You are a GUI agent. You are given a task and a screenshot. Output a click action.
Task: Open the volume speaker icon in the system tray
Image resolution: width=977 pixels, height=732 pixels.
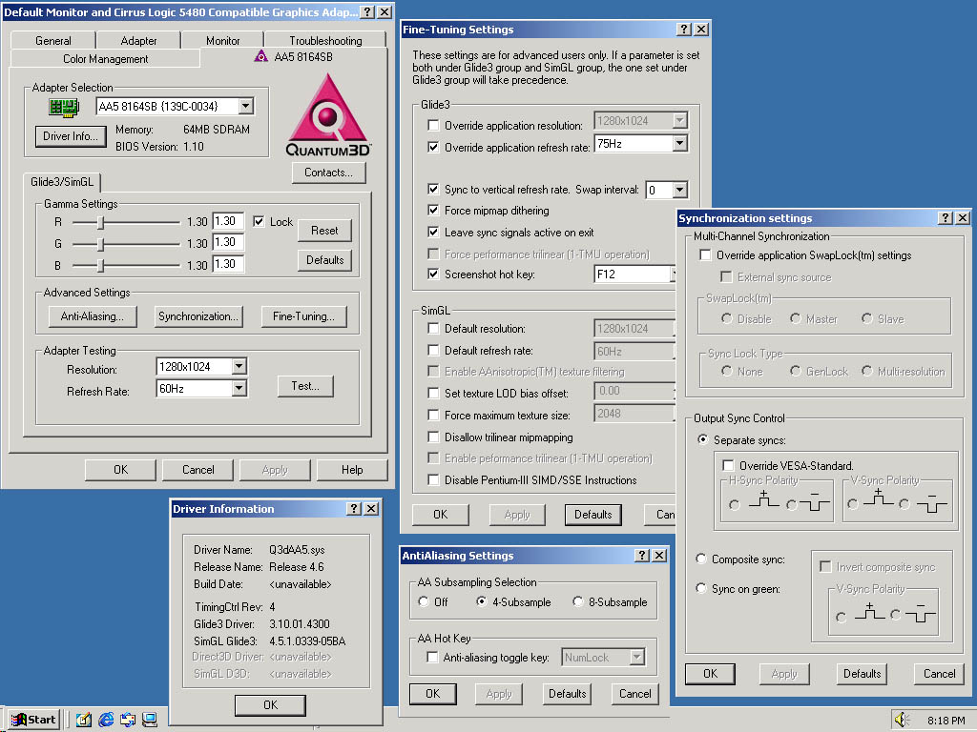click(x=902, y=720)
